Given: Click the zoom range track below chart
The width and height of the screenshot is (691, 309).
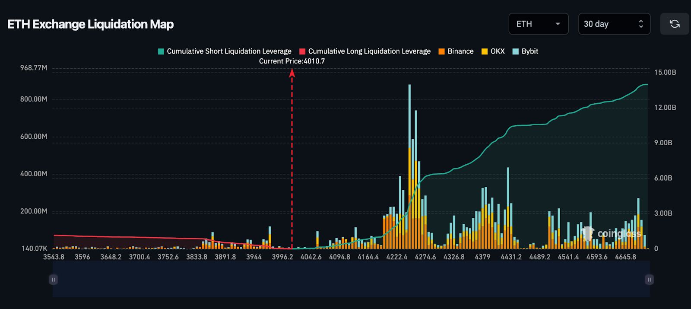Looking at the screenshot, I should coord(351,280).
